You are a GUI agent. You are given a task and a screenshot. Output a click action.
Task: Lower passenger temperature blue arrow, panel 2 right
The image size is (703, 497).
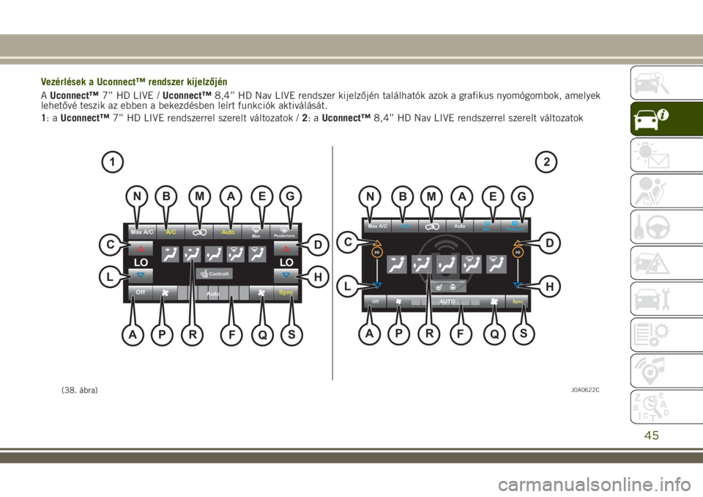pos(518,285)
